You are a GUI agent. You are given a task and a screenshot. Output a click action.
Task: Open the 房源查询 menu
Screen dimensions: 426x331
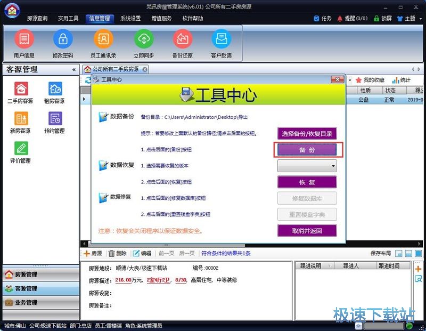pyautogui.click(x=37, y=19)
